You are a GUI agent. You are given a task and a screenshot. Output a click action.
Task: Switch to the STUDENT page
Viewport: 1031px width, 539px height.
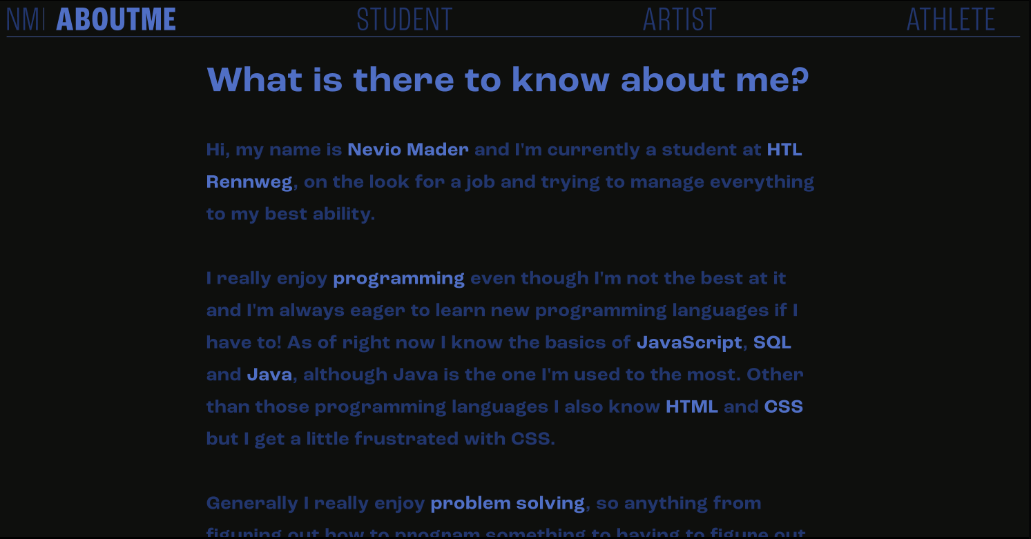[405, 19]
